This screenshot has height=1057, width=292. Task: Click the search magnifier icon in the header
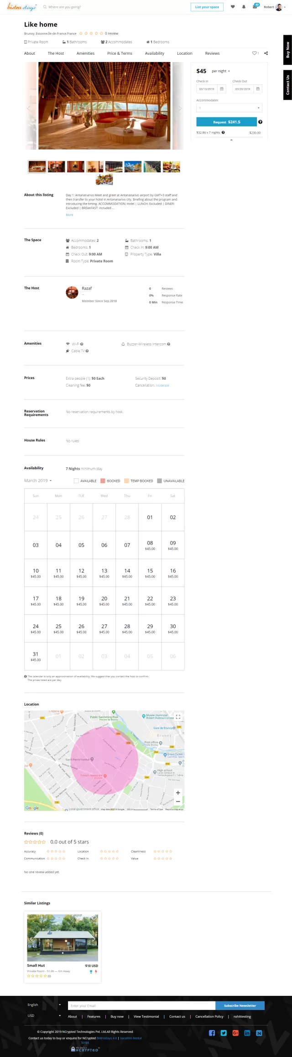(x=45, y=7)
